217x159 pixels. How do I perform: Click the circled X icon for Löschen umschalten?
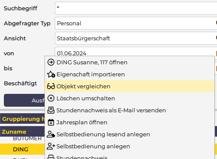point(51,98)
